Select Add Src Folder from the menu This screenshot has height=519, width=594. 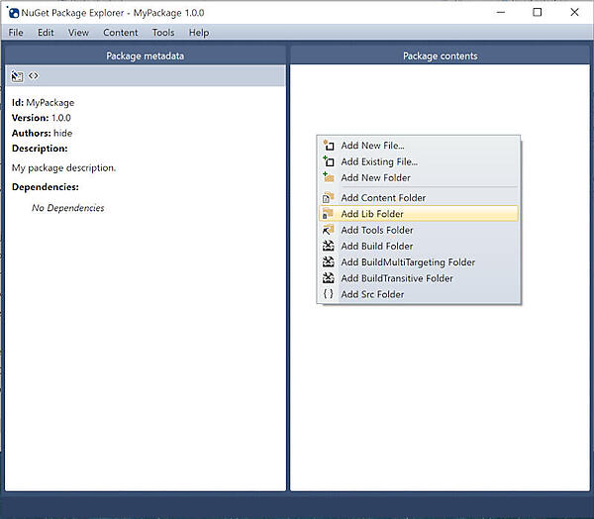372,294
